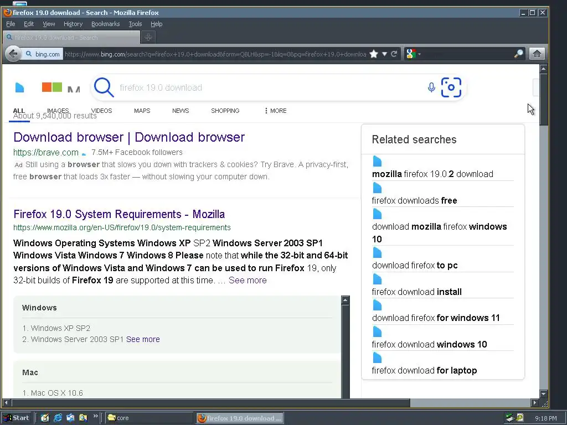Select the 'firefox 19.0 download - Search' tab

tap(71, 37)
